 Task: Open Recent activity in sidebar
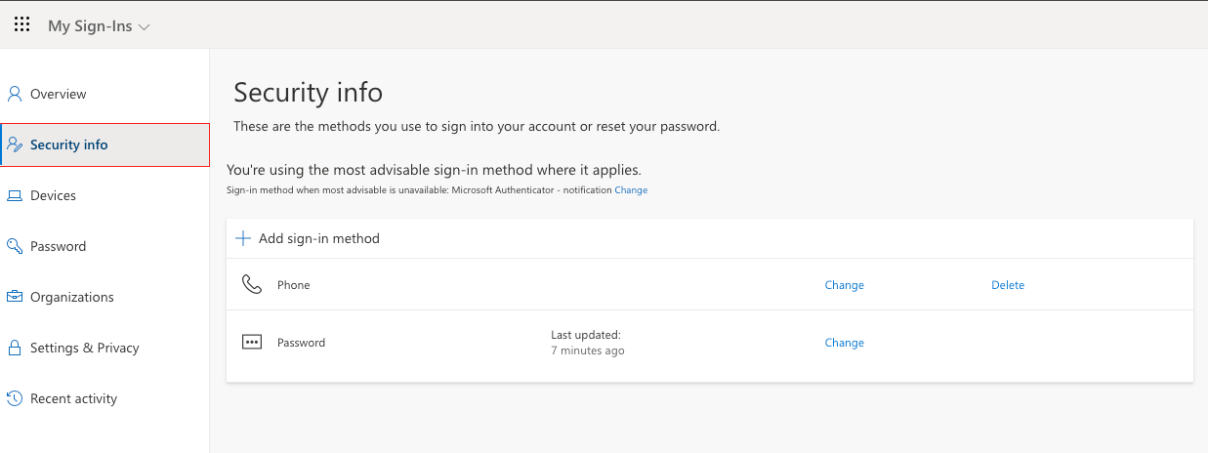(73, 398)
